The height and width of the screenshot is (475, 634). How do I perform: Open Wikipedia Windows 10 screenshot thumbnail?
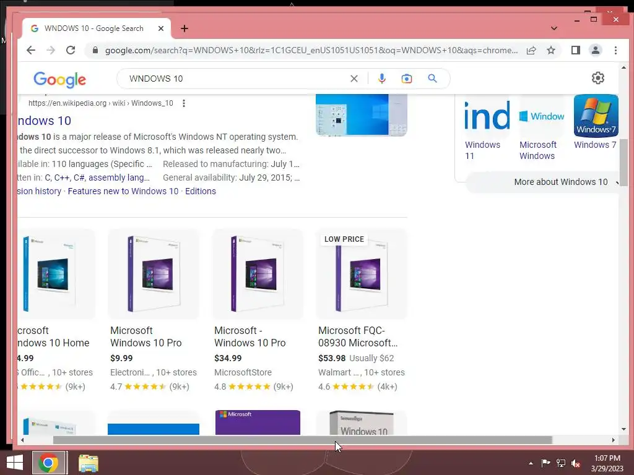coord(361,115)
